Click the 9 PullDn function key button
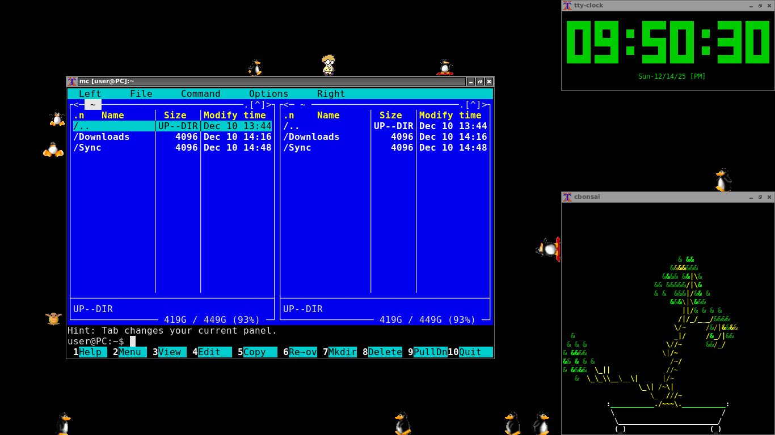This screenshot has height=435, width=775. pyautogui.click(x=428, y=352)
